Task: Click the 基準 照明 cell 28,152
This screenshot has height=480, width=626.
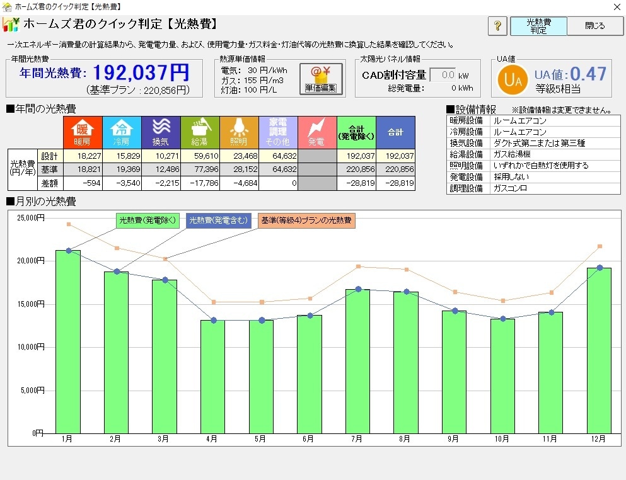Action: point(239,169)
